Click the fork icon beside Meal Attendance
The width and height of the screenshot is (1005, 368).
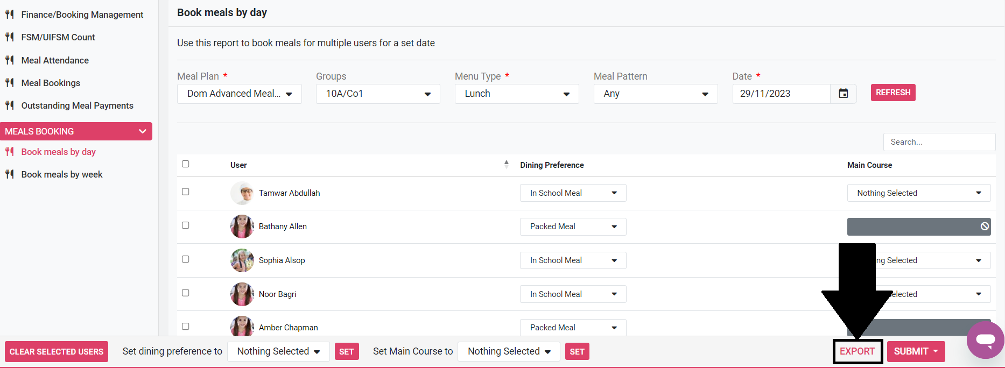(x=10, y=60)
